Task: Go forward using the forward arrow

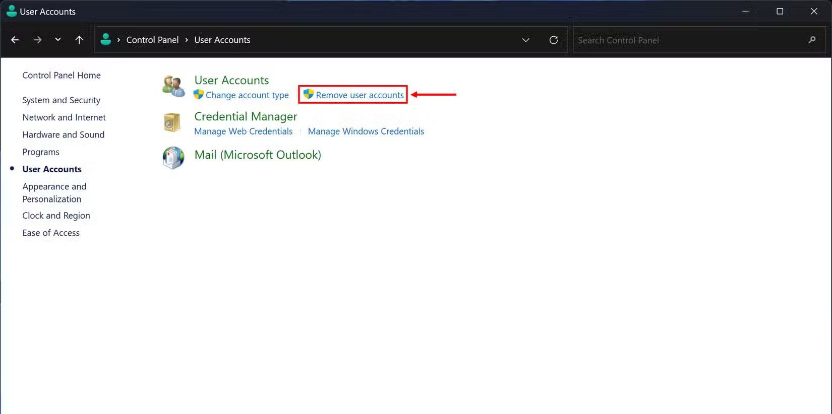Action: (x=37, y=40)
